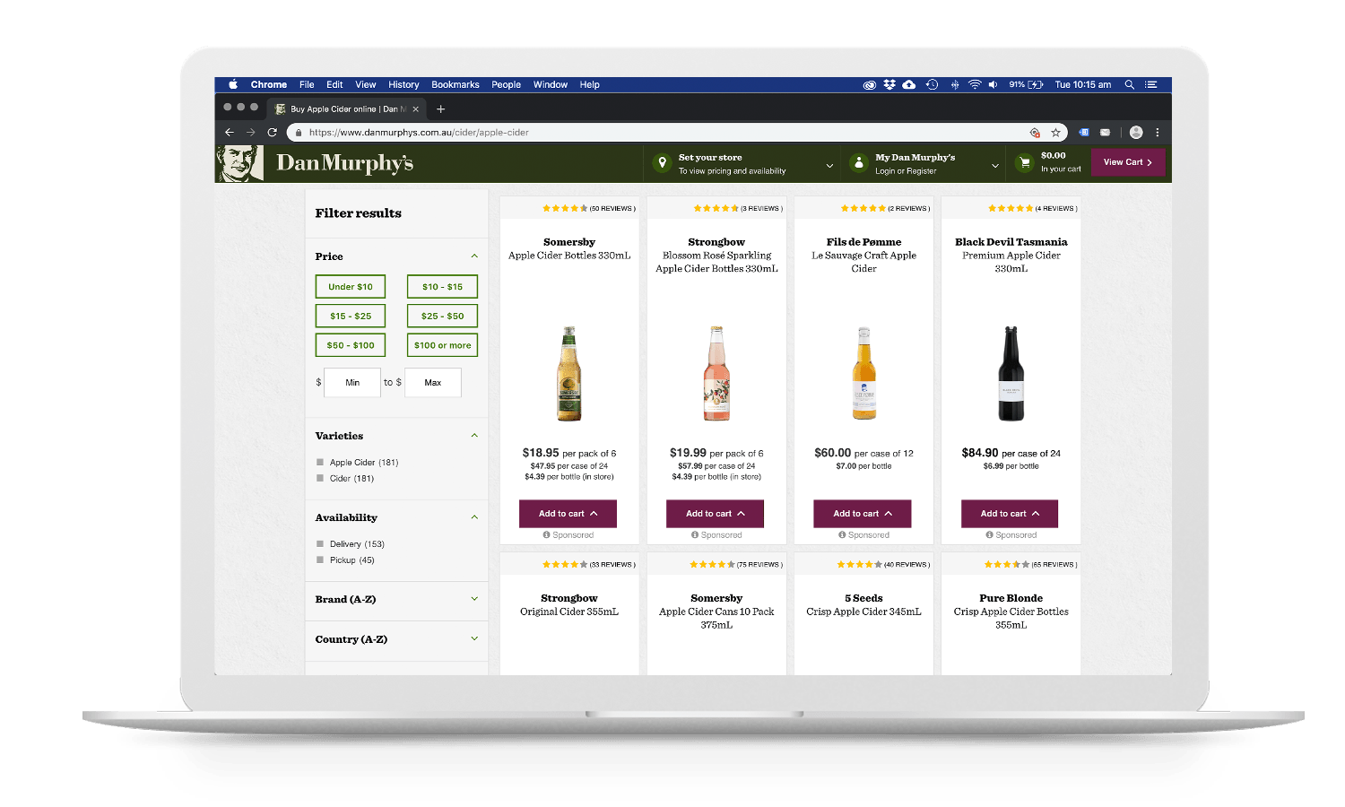Open Notification Center list icon

click(1151, 84)
